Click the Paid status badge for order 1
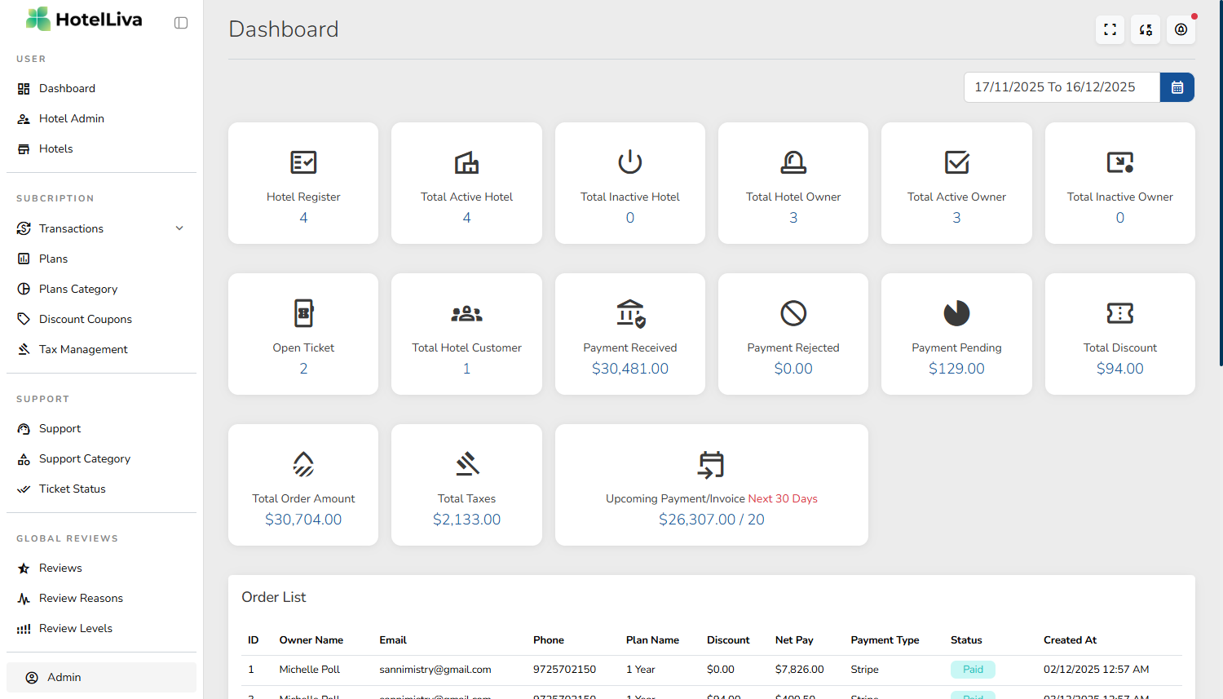This screenshot has height=699, width=1223. tap(973, 670)
